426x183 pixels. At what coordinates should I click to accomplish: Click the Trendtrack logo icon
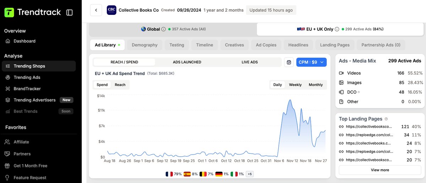pos(9,12)
